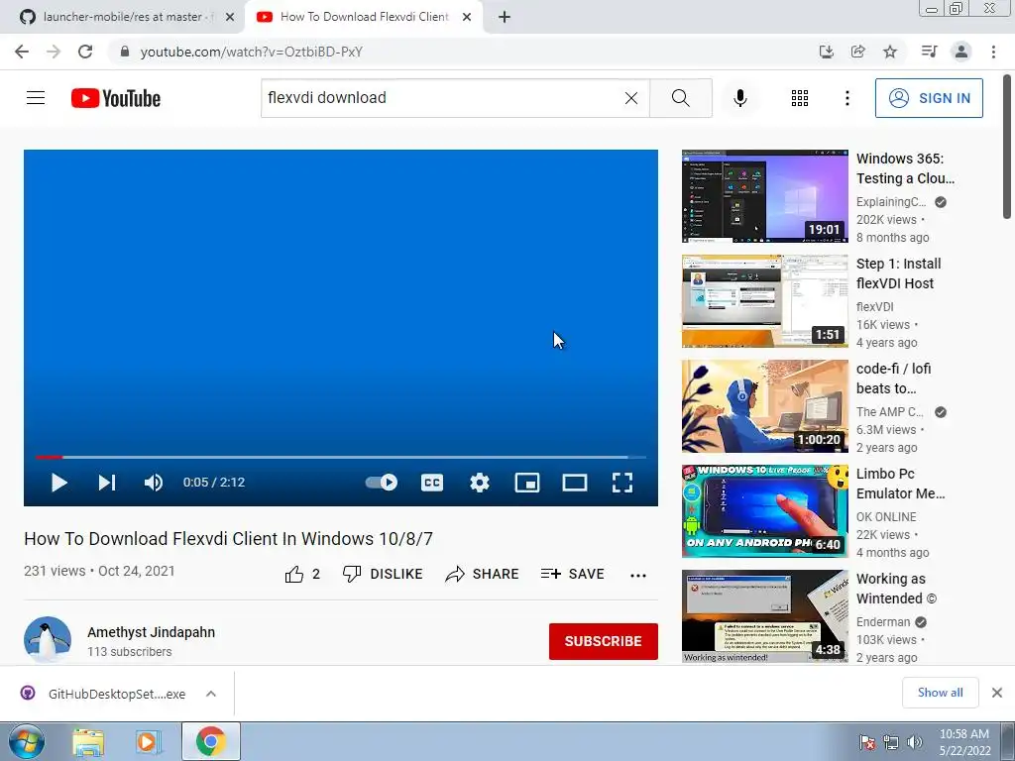Play the video

click(58, 483)
